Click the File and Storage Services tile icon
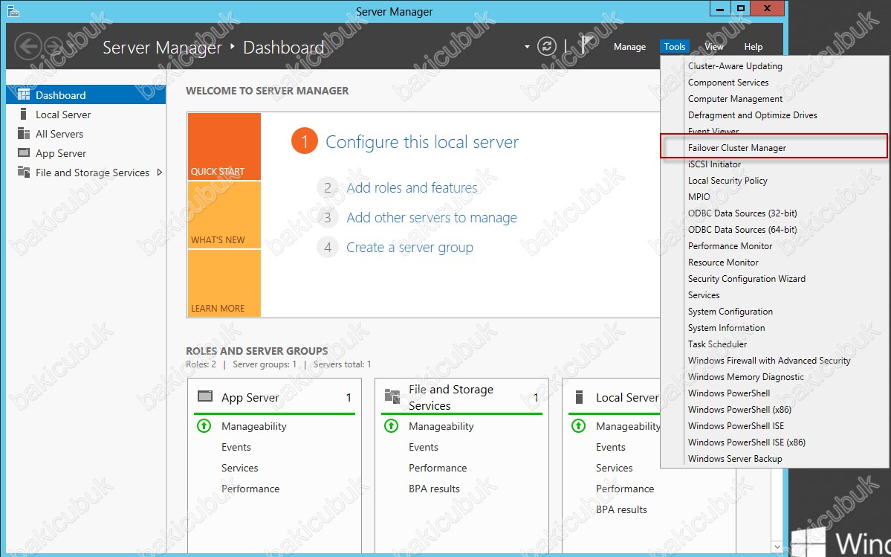 click(392, 396)
